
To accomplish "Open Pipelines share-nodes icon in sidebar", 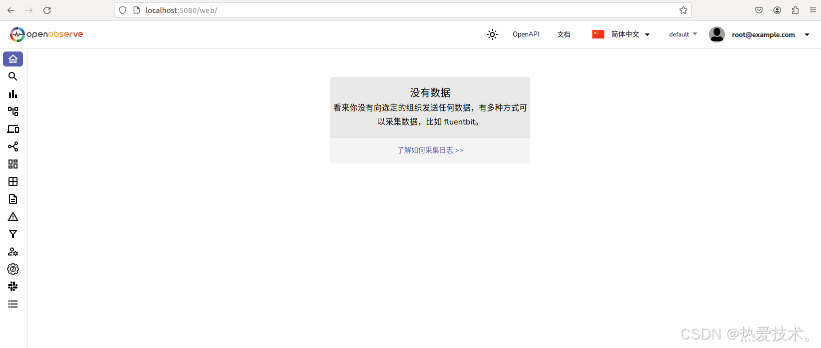I will pos(13,146).
